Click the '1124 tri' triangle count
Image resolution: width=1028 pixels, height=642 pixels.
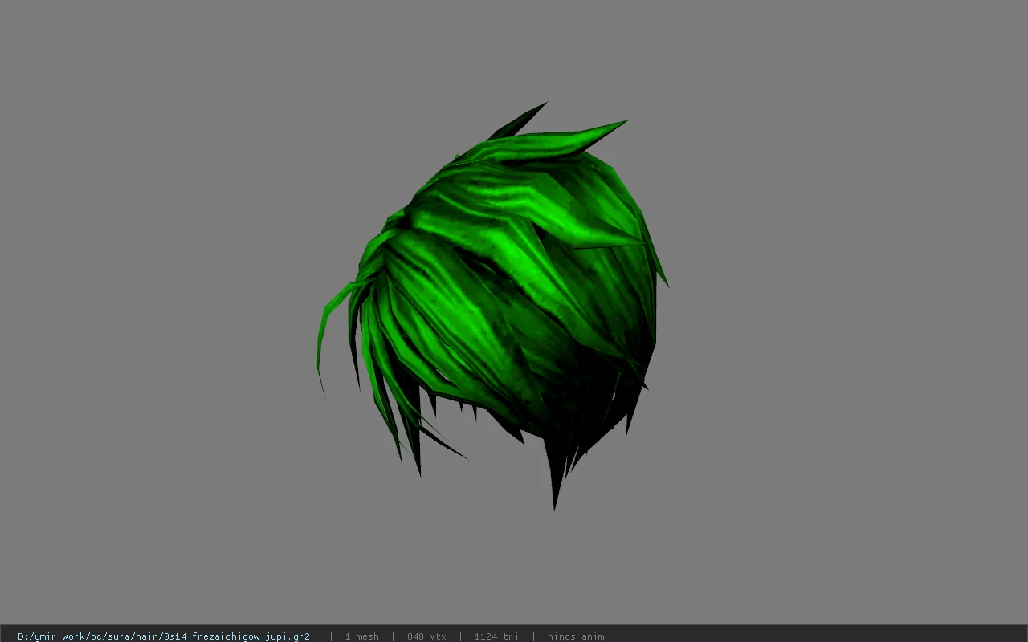[x=496, y=636]
